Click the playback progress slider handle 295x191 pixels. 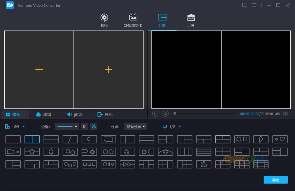(175, 114)
